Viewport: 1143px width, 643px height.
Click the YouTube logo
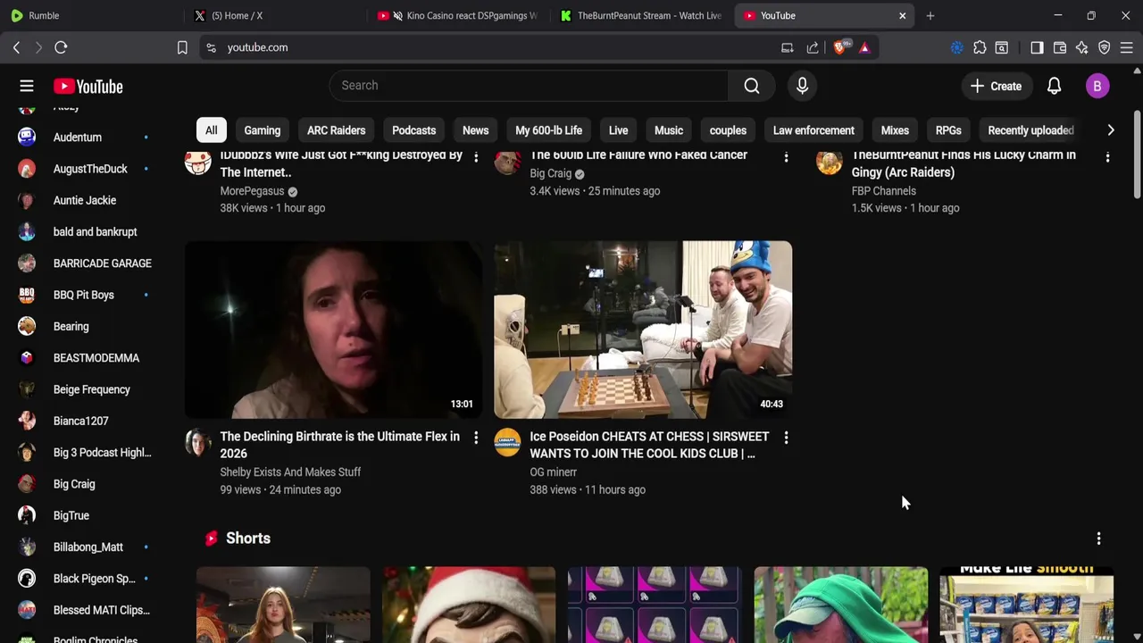tap(88, 87)
